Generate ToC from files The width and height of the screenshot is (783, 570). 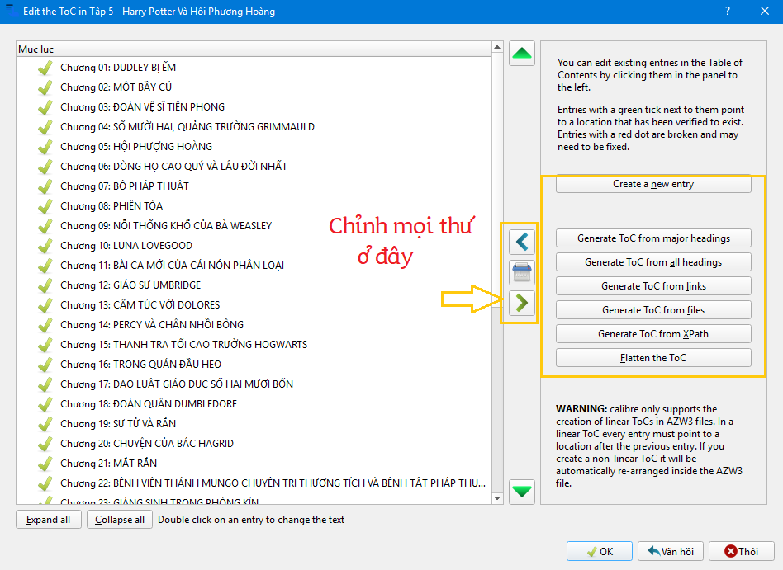(x=653, y=310)
